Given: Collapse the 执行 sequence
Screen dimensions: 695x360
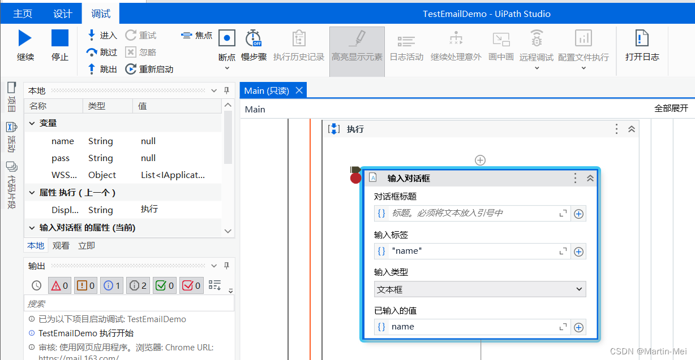Looking at the screenshot, I should pyautogui.click(x=632, y=129).
